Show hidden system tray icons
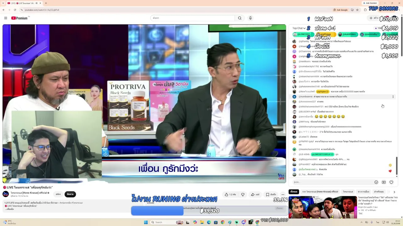Image resolution: width=403 pixels, height=226 pixels. pyautogui.click(x=361, y=222)
